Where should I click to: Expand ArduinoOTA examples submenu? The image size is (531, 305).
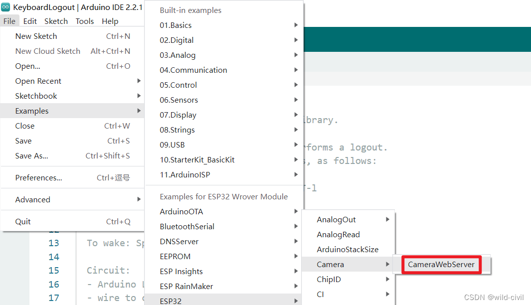click(224, 212)
